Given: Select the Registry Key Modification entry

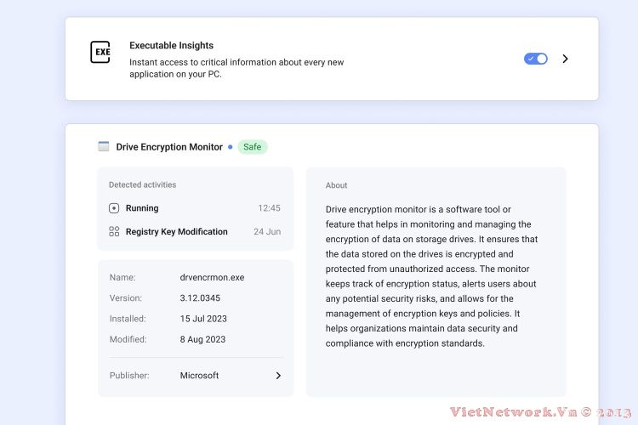Looking at the screenshot, I should pos(177,231).
